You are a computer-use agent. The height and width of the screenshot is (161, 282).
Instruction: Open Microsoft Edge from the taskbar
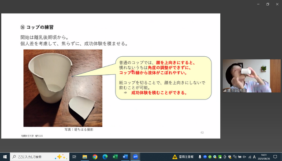pos(105,157)
